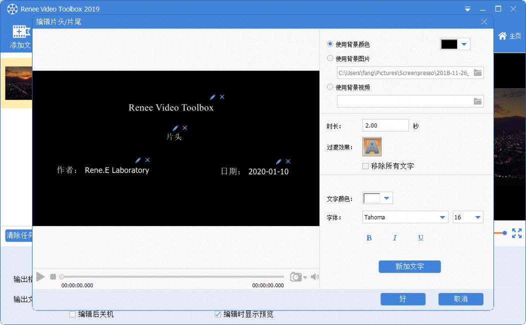Select the sunset video thumbnail in main window

[19, 83]
